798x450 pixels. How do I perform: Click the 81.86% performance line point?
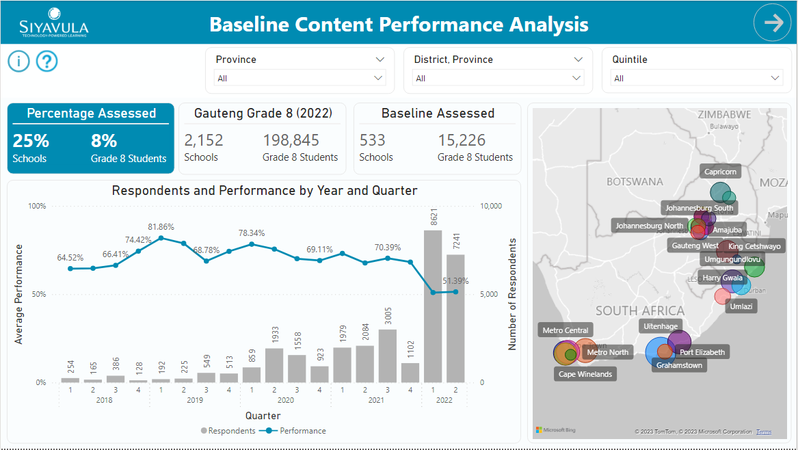[161, 238]
